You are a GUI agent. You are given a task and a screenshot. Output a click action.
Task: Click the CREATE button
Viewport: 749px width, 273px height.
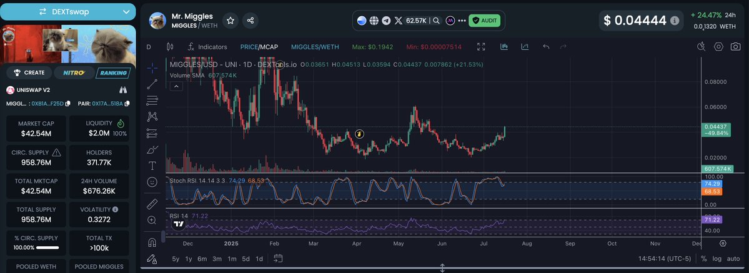29,72
